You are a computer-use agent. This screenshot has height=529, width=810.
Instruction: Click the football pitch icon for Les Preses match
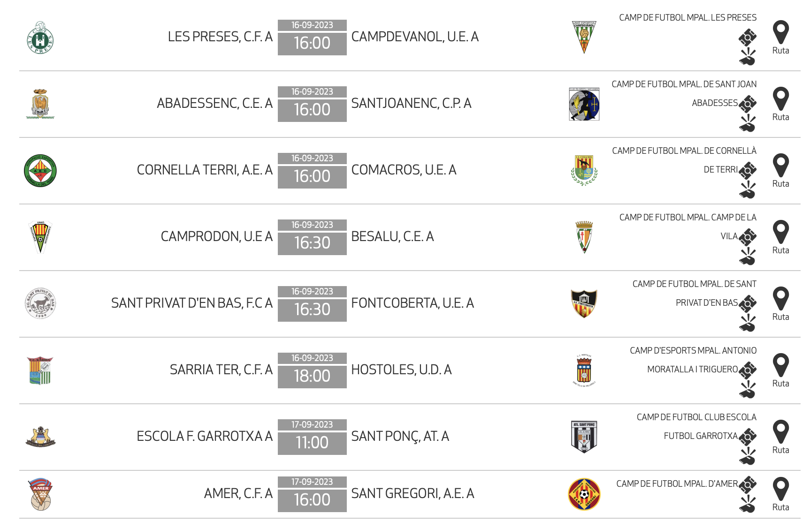pyautogui.click(x=748, y=37)
